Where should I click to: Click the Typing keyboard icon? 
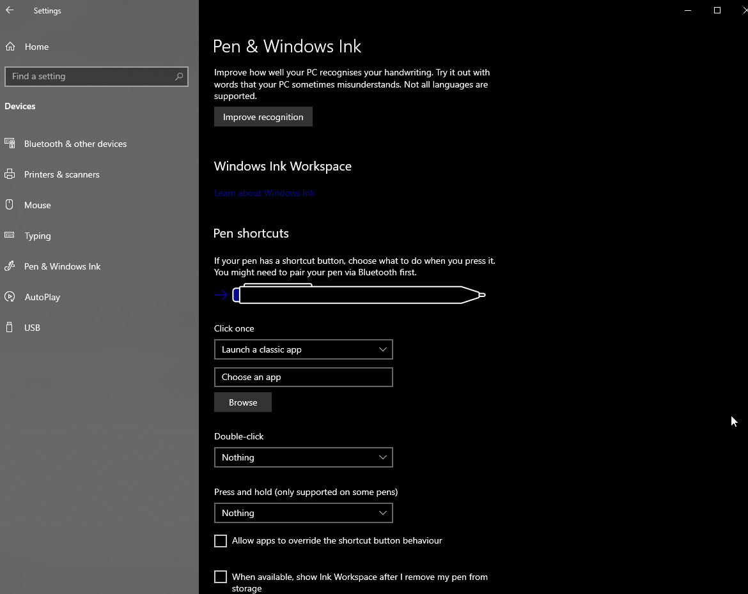[10, 236]
